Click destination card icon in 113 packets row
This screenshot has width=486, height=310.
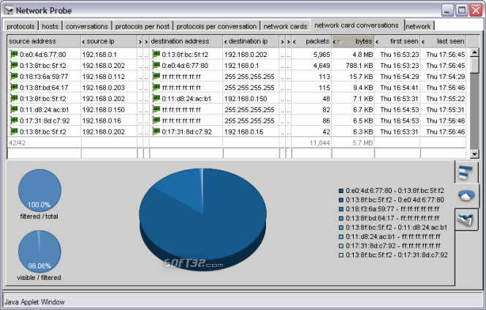(156, 76)
